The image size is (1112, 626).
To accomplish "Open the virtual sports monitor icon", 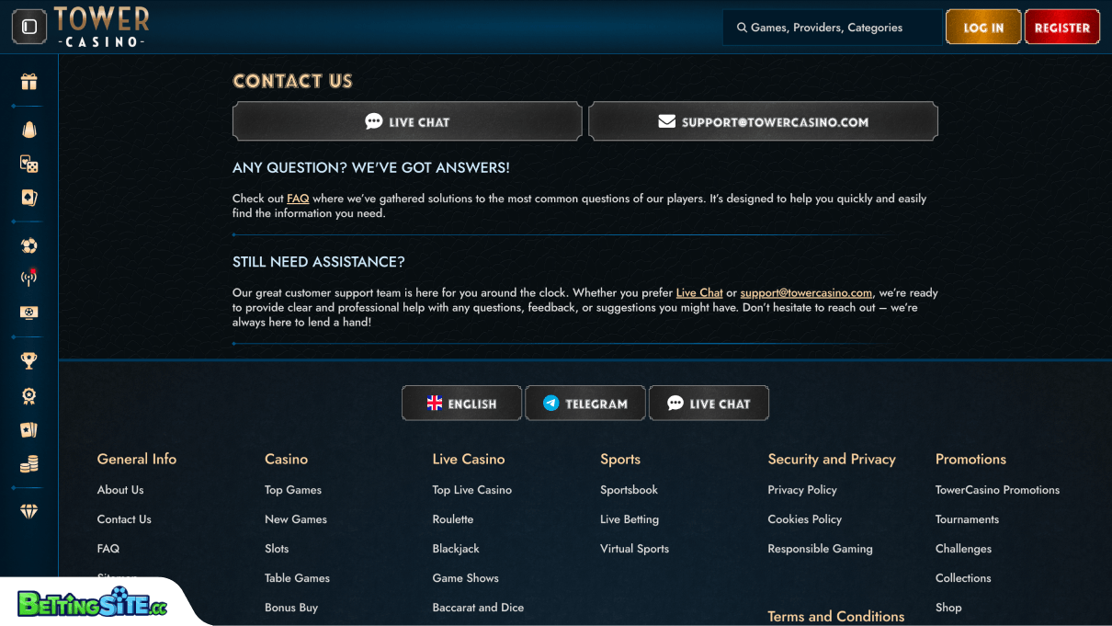I will 29,313.
